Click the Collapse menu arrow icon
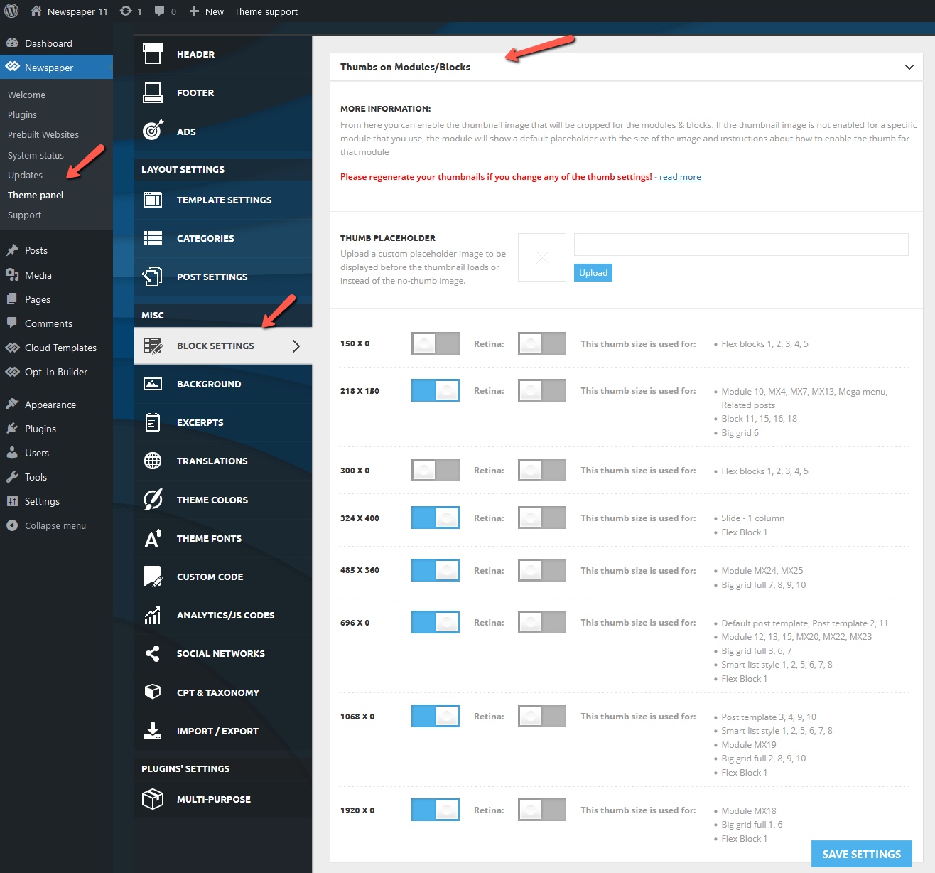This screenshot has height=873, width=935. pyautogui.click(x=12, y=525)
